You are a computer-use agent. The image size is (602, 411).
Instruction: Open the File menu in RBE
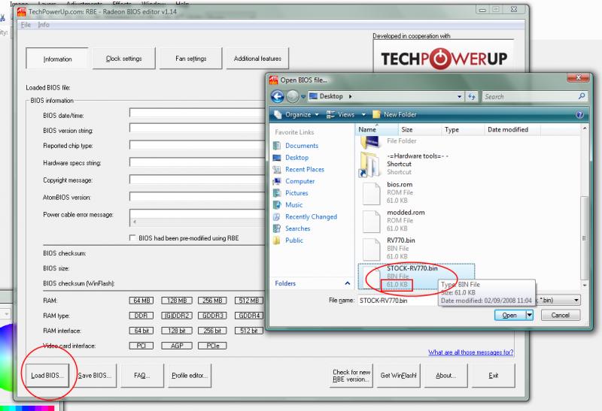26,25
